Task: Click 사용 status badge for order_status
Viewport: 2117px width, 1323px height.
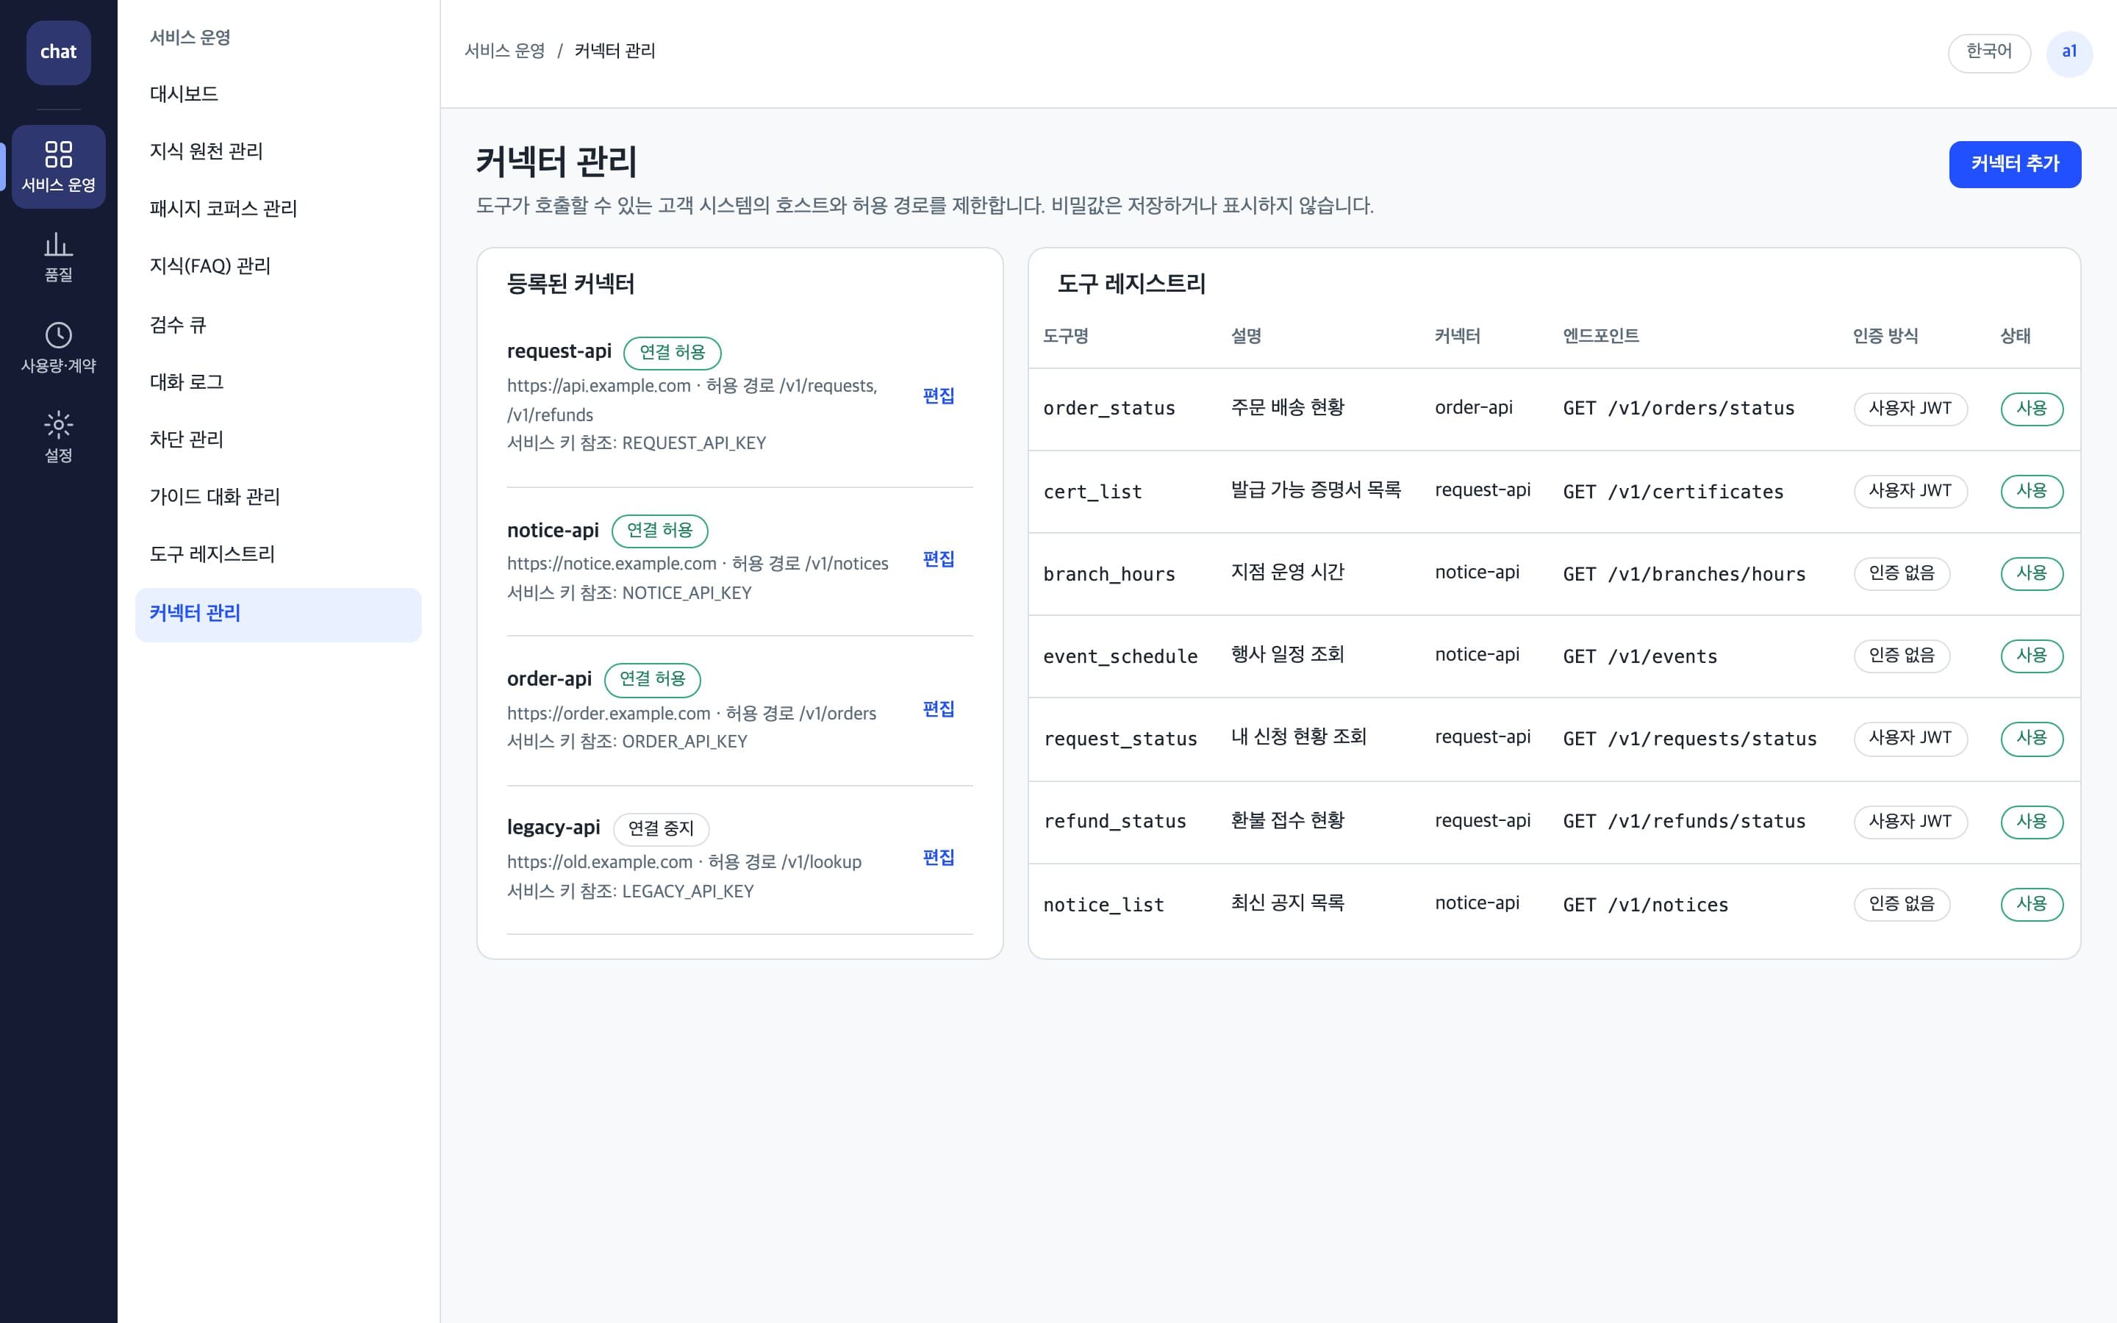Action: coord(2032,409)
